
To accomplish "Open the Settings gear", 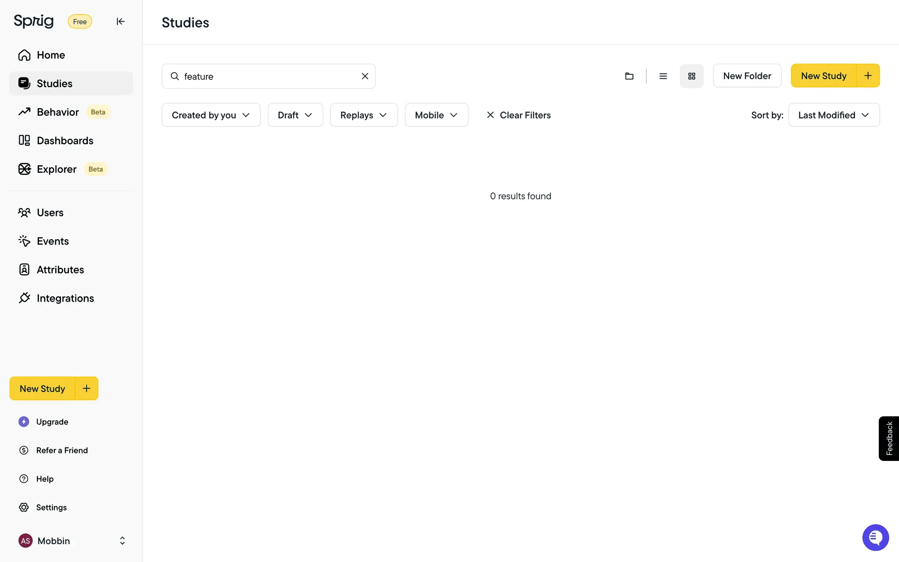I will (51, 507).
